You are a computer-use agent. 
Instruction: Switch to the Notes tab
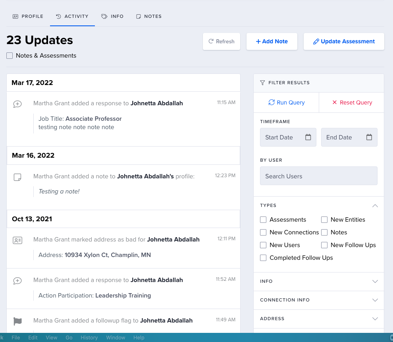(149, 16)
